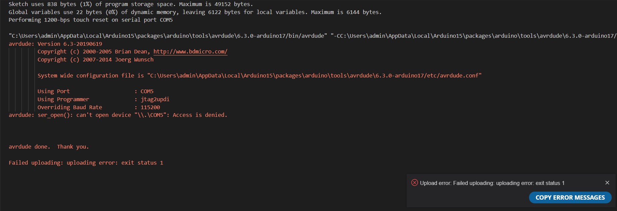617x211 pixels.
Task: Click the 'Using Port' label
Action: 54,91
